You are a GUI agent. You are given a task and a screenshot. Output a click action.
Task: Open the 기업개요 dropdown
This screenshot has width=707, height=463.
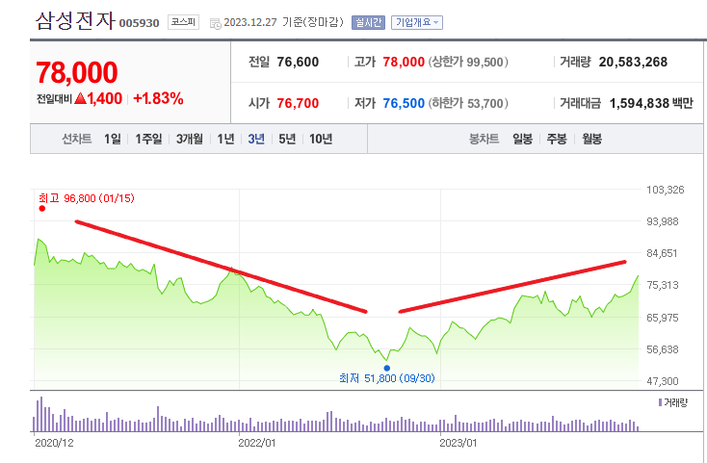tap(417, 22)
